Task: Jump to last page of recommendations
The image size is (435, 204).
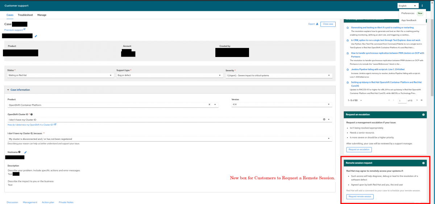Action: click(422, 100)
